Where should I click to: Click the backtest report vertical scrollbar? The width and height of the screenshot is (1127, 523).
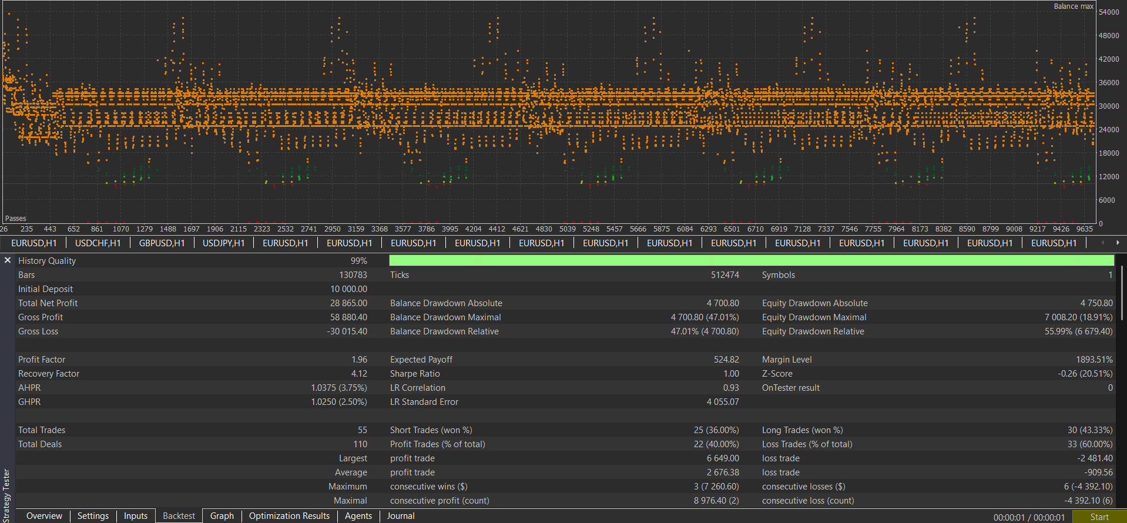pyautogui.click(x=1122, y=294)
